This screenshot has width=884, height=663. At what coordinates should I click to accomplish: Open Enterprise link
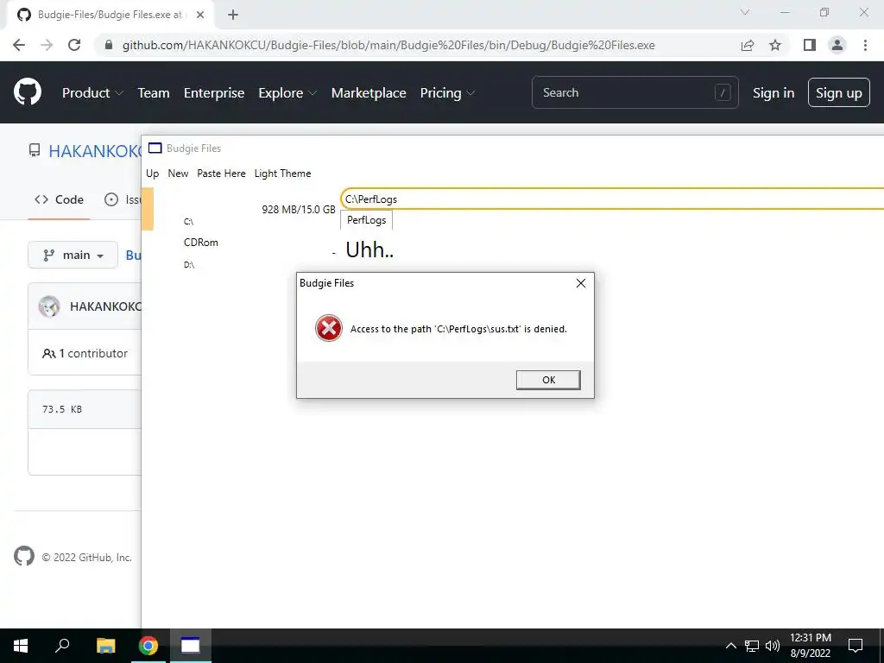214,93
